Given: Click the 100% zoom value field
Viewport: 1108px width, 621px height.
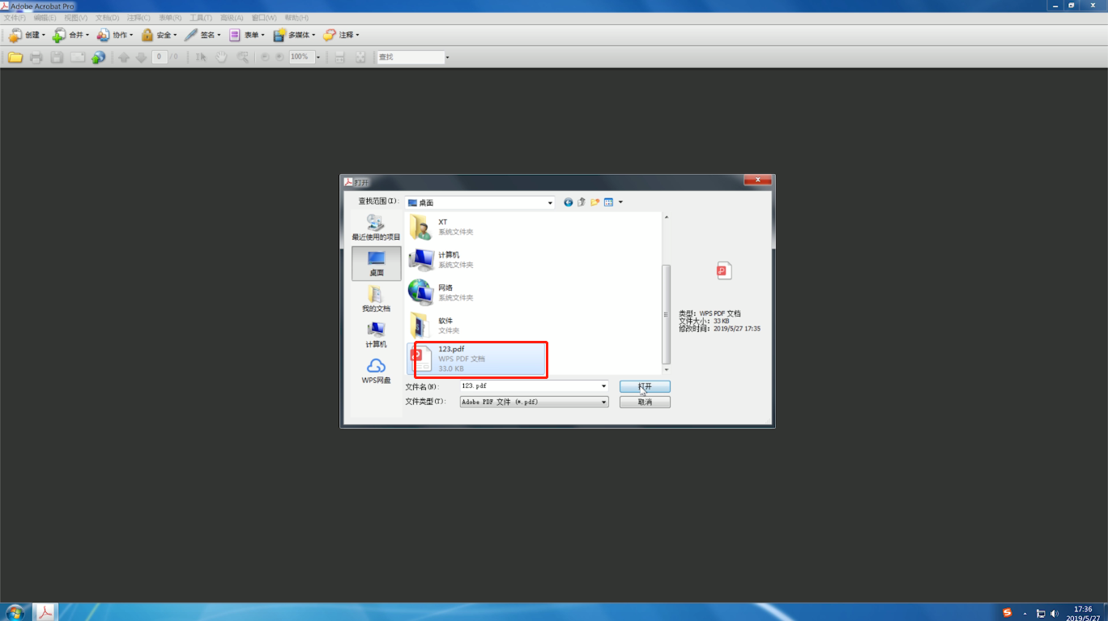Looking at the screenshot, I should 301,57.
